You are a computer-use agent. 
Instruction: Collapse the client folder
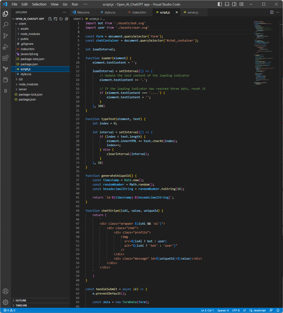(x=41, y=24)
